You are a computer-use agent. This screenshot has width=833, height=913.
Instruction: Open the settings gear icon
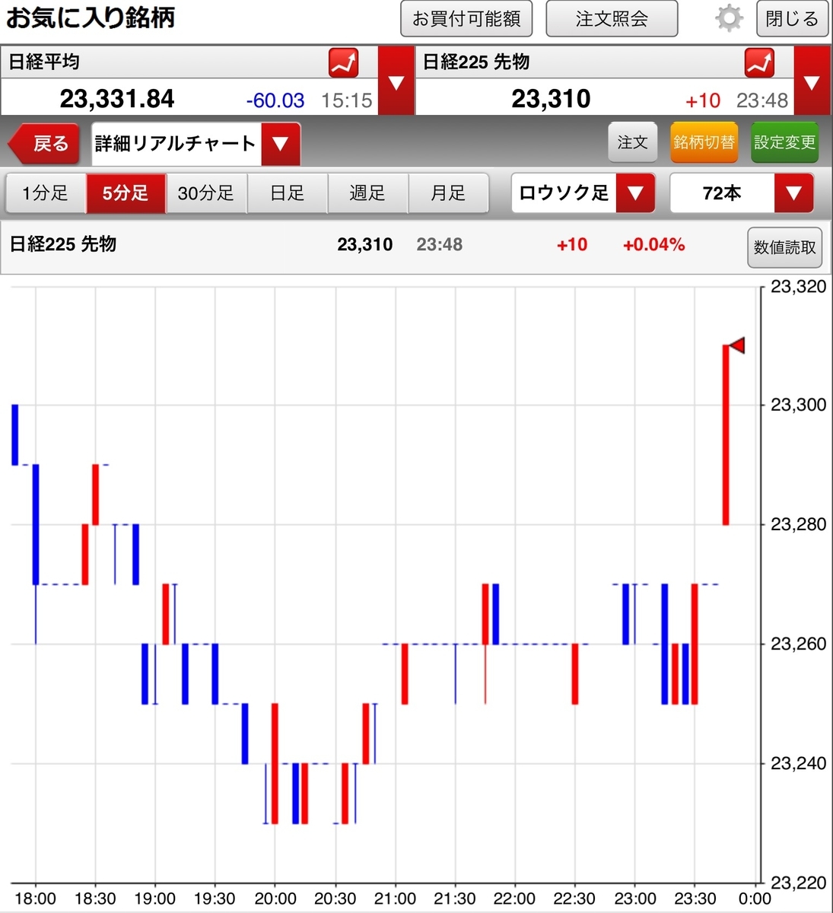[728, 17]
